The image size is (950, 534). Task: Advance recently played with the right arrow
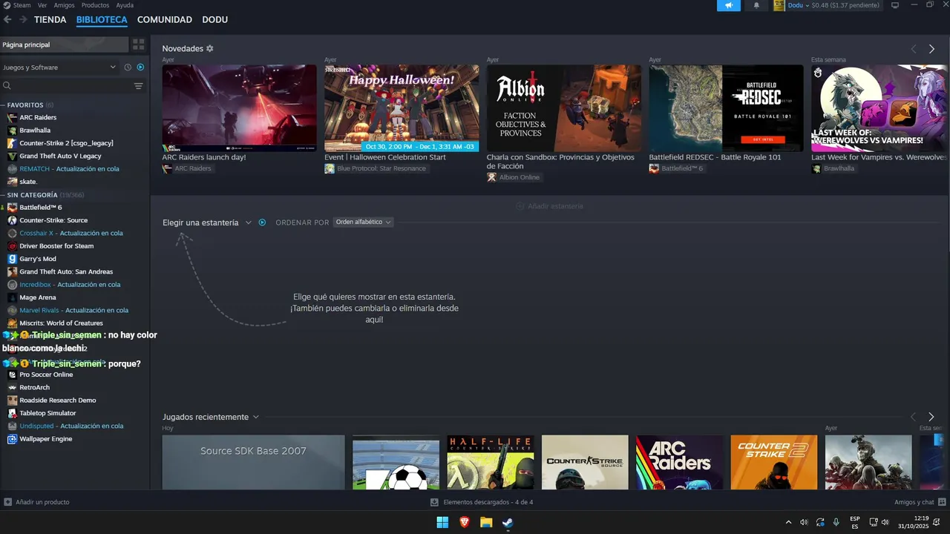(931, 417)
